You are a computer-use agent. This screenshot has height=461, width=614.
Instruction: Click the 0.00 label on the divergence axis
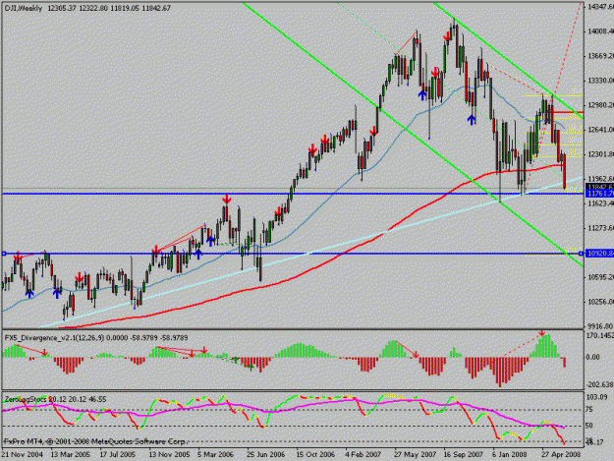click(x=593, y=357)
